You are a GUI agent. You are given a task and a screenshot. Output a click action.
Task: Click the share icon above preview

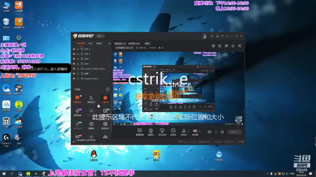click(x=239, y=46)
